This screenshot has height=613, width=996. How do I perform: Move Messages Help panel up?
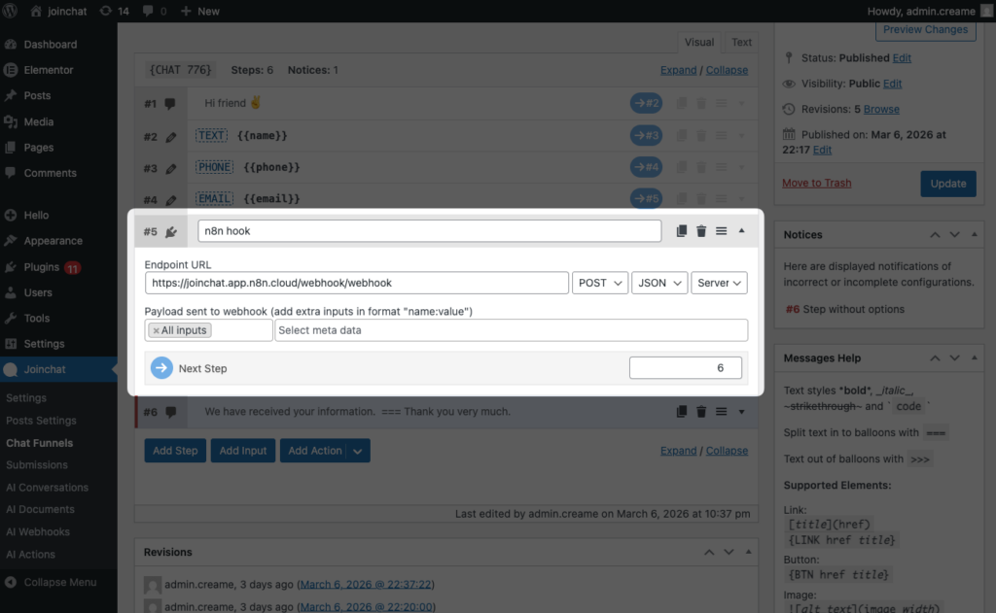[935, 358]
